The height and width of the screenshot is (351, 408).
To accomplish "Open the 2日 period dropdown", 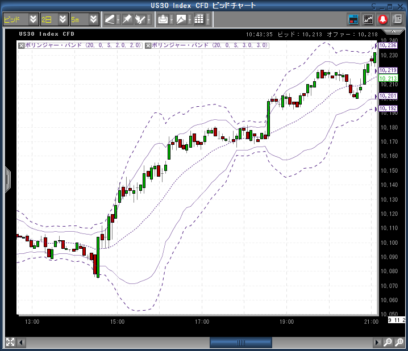I will (63, 19).
